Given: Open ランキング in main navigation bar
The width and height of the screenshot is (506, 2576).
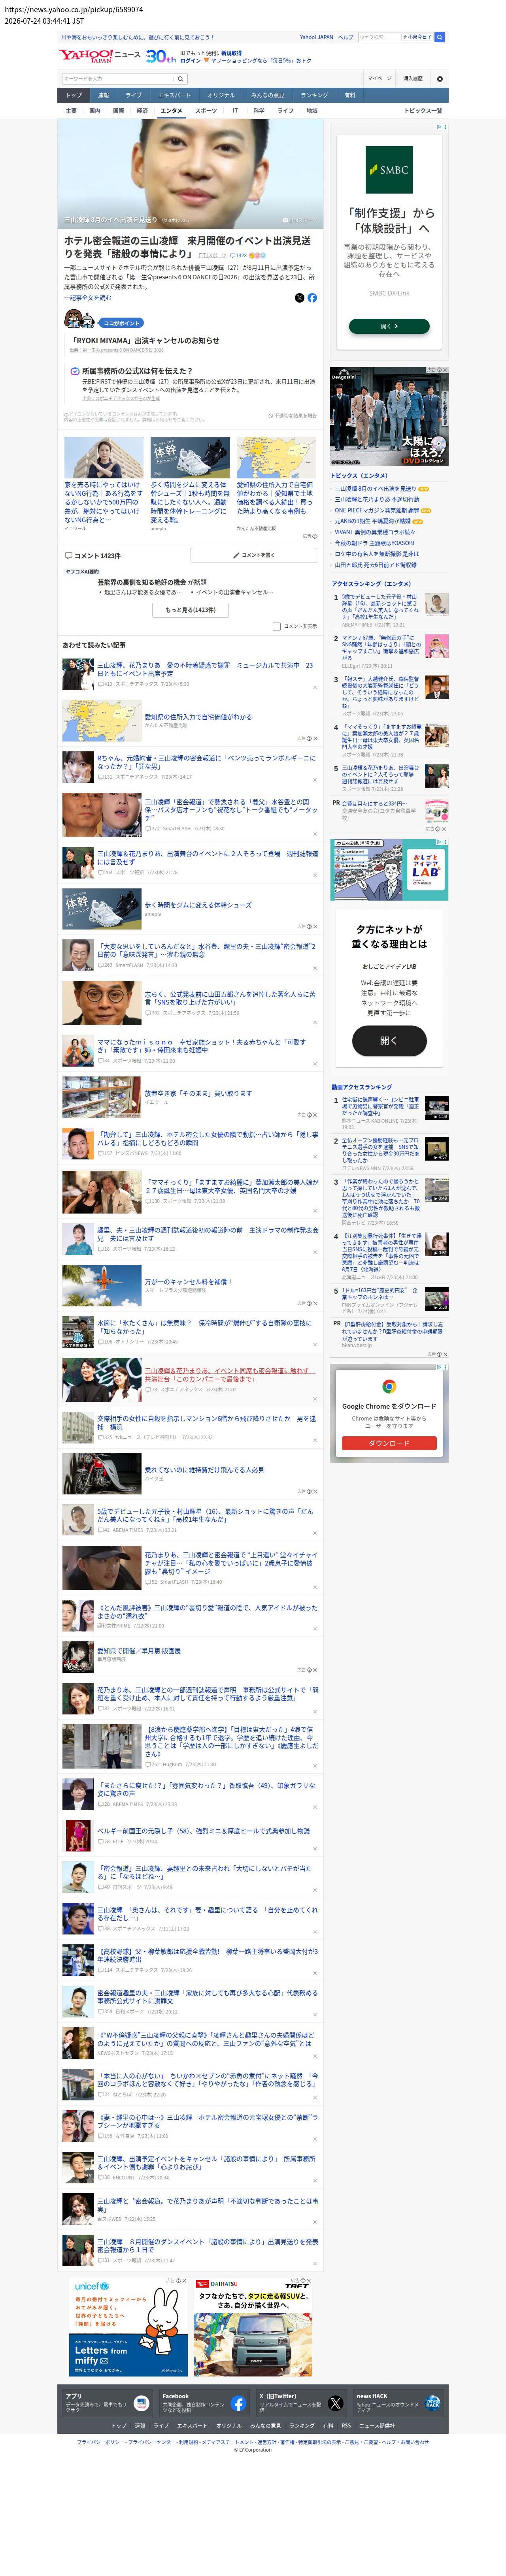Looking at the screenshot, I should pyautogui.click(x=315, y=95).
